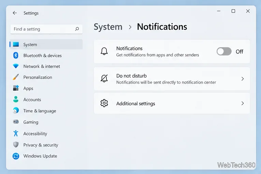Click the Network Wi-Fi icon
Viewport: 261px width, 174px height.
16,66
